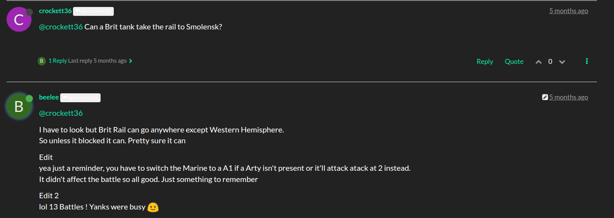Click the @crockett36 mention in beelee's post
The image size is (614, 218).
(61, 113)
